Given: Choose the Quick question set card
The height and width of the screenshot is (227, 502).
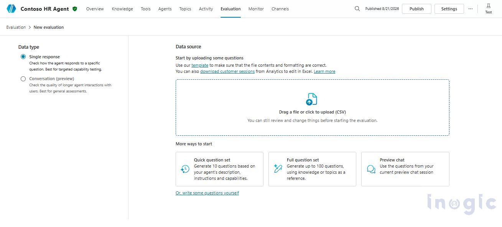Looking at the screenshot, I should point(219,169).
